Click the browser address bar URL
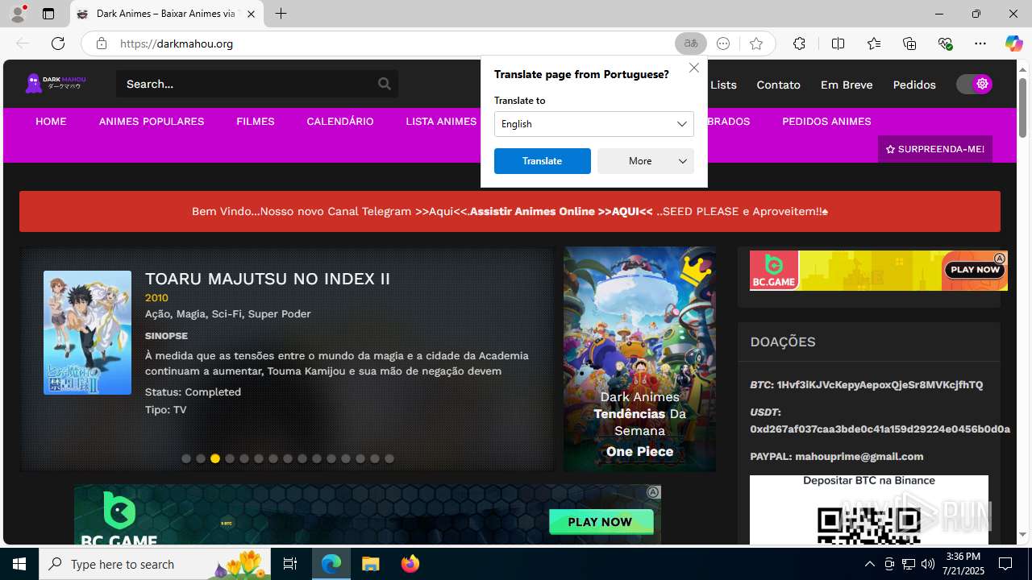Screen dimensions: 1032x580 pos(177,43)
